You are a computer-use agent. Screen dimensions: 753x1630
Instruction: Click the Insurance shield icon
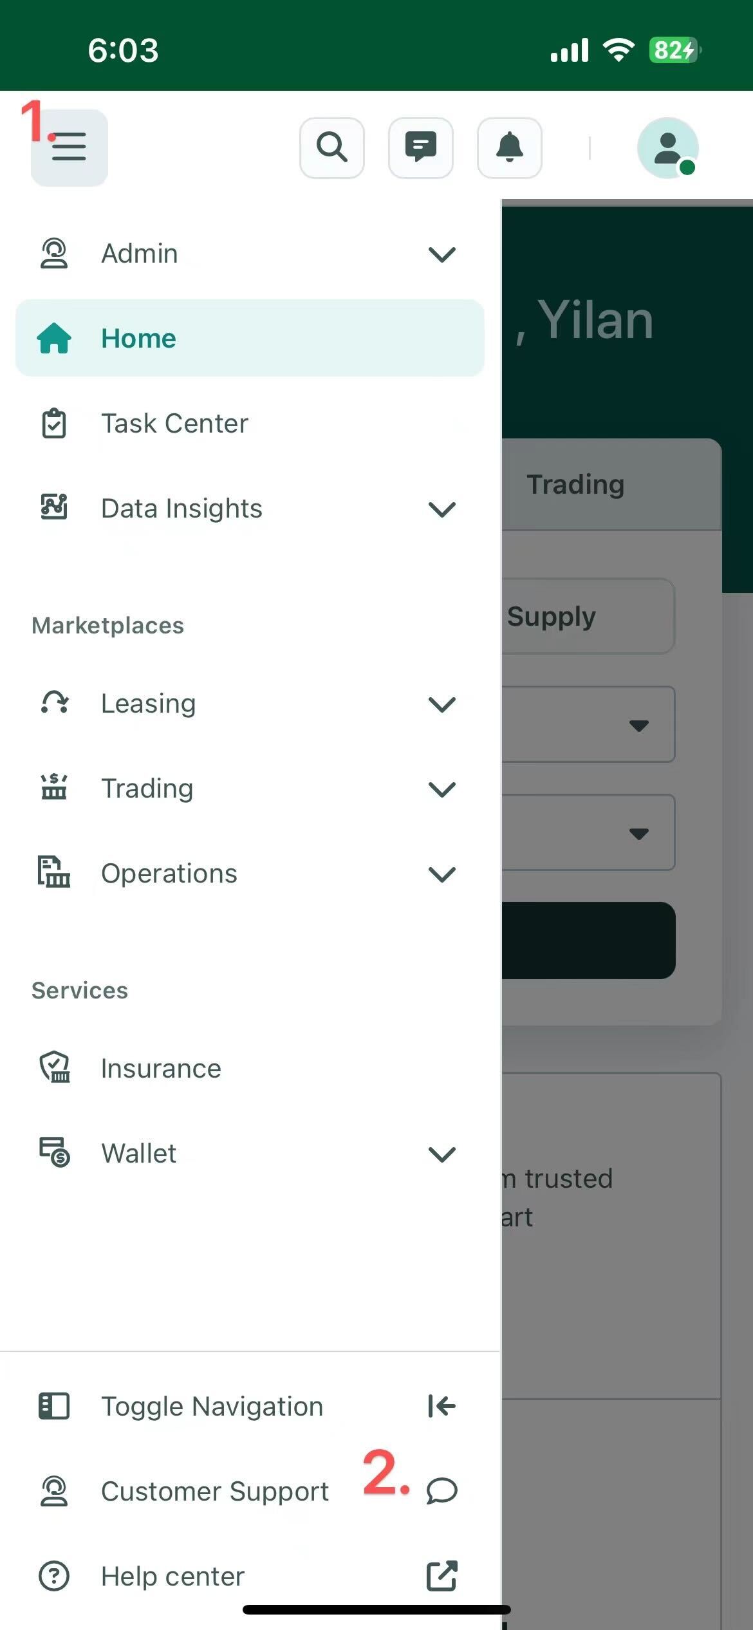55,1068
